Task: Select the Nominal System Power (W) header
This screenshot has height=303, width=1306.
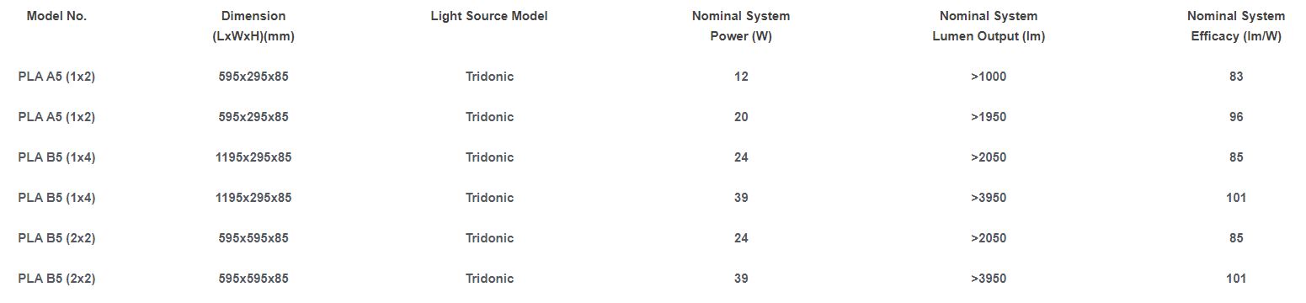Action: [741, 26]
